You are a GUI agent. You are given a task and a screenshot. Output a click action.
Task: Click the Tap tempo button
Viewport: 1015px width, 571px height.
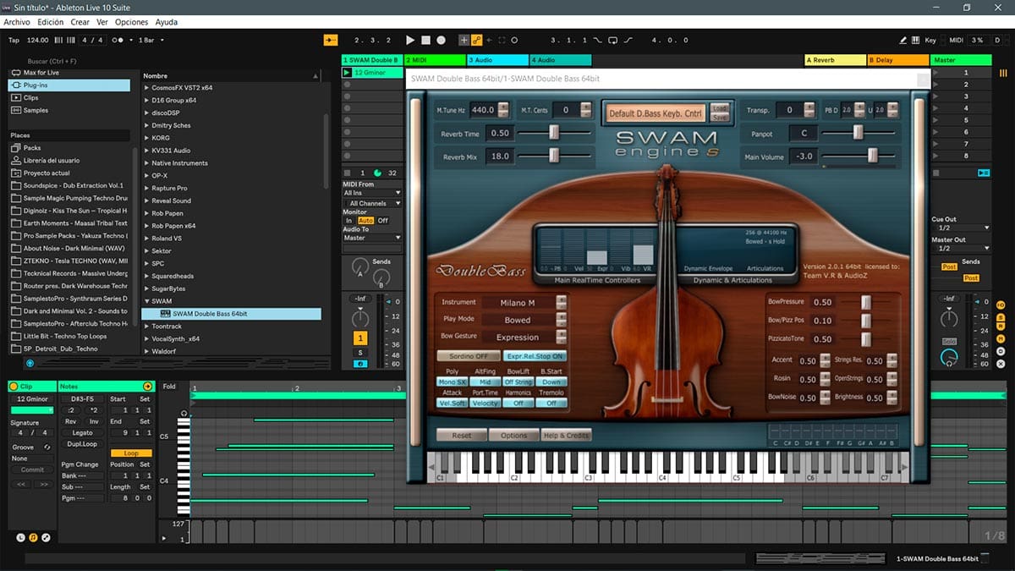click(x=14, y=40)
